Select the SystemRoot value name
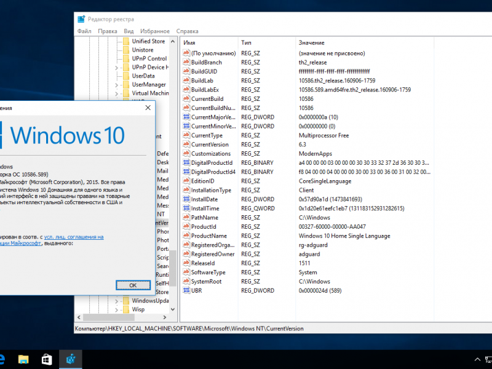The height and width of the screenshot is (369, 492). (x=207, y=282)
